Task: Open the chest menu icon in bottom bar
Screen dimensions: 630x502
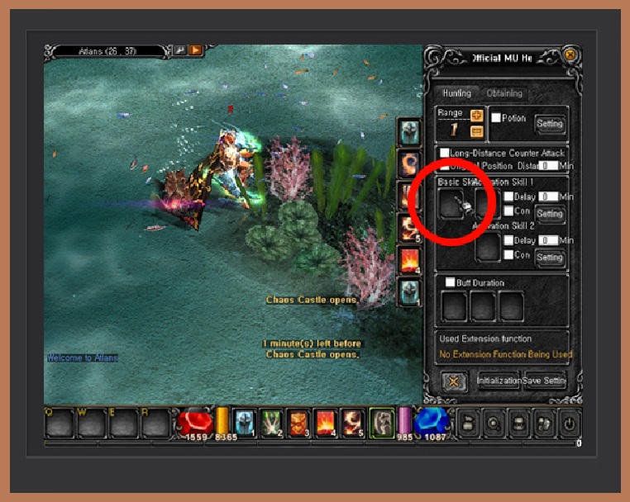Action: coord(518,424)
